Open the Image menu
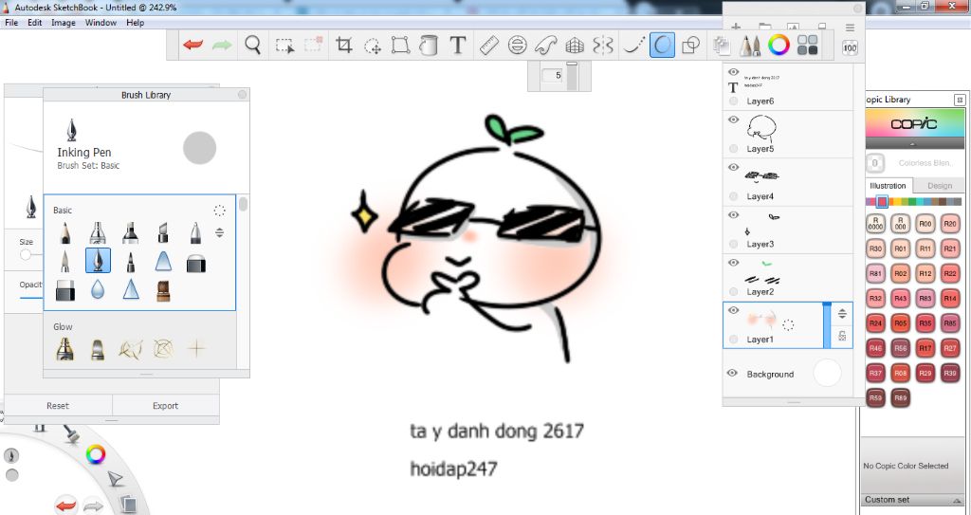971x515 pixels. click(64, 23)
